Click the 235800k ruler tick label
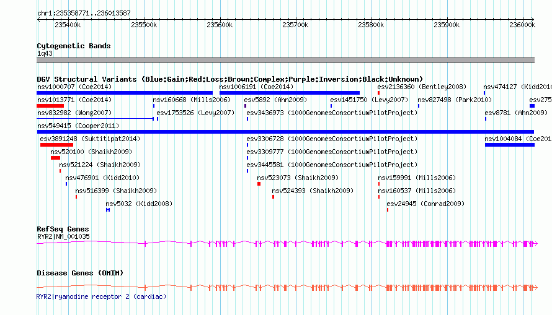Image resolution: width=552 pixels, height=315 pixels. pos(371,25)
